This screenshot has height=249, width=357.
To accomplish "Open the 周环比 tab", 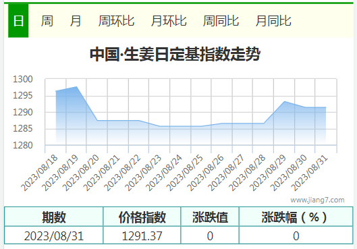I will coord(116,21).
